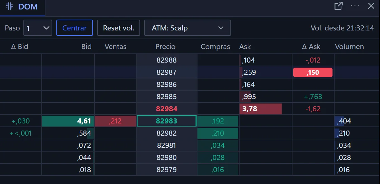This screenshot has height=184, width=380.
Task: Click the Ask column header
Action: [245, 47]
